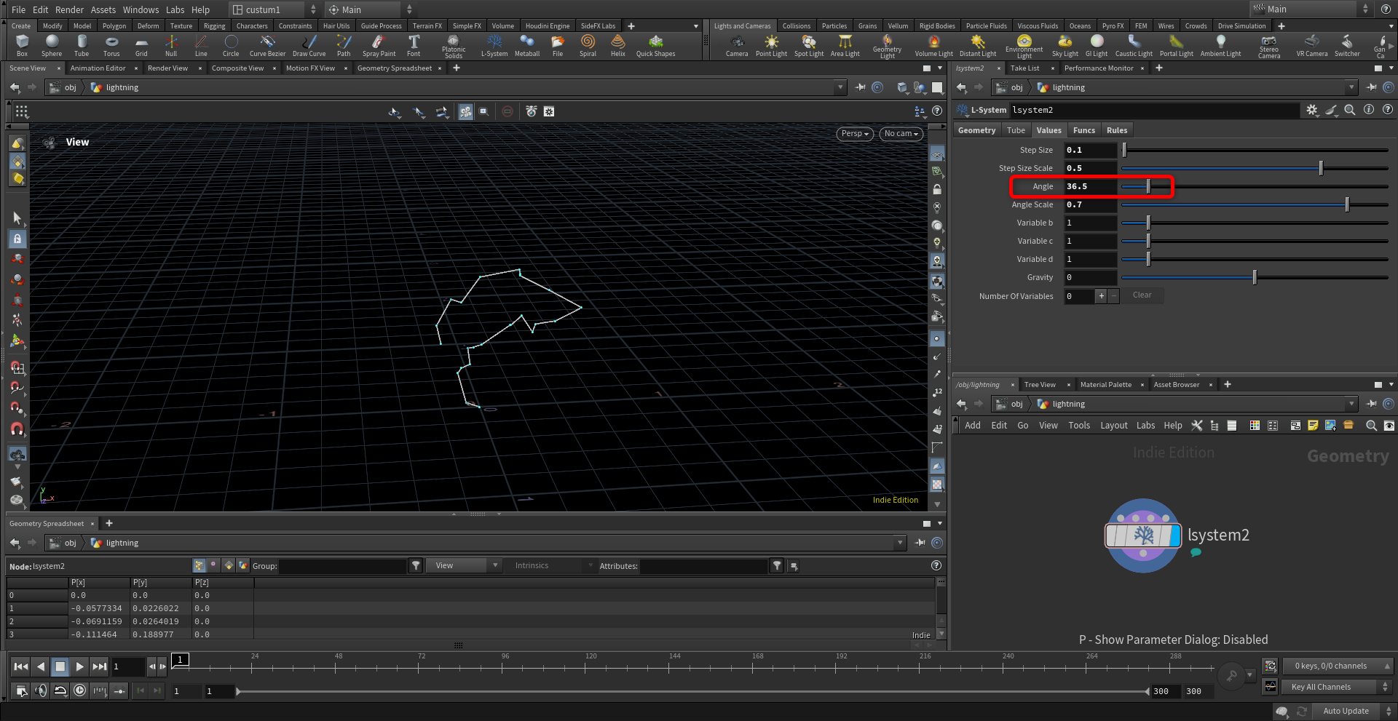The width and height of the screenshot is (1398, 721).
Task: Click the lsystem2 node in network
Action: tap(1142, 535)
